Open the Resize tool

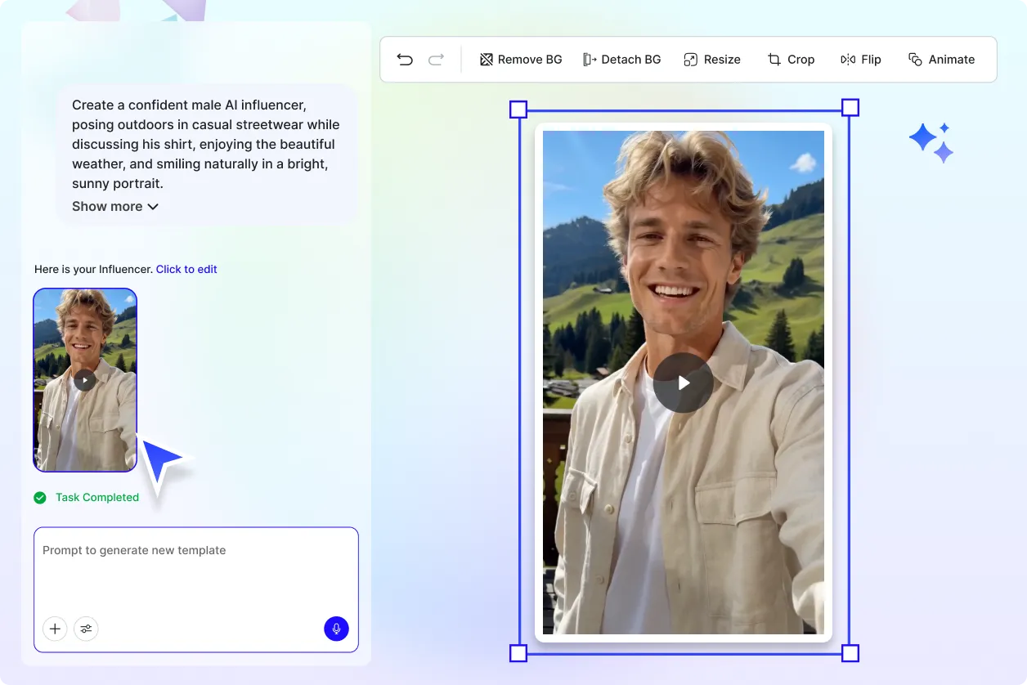tap(711, 60)
